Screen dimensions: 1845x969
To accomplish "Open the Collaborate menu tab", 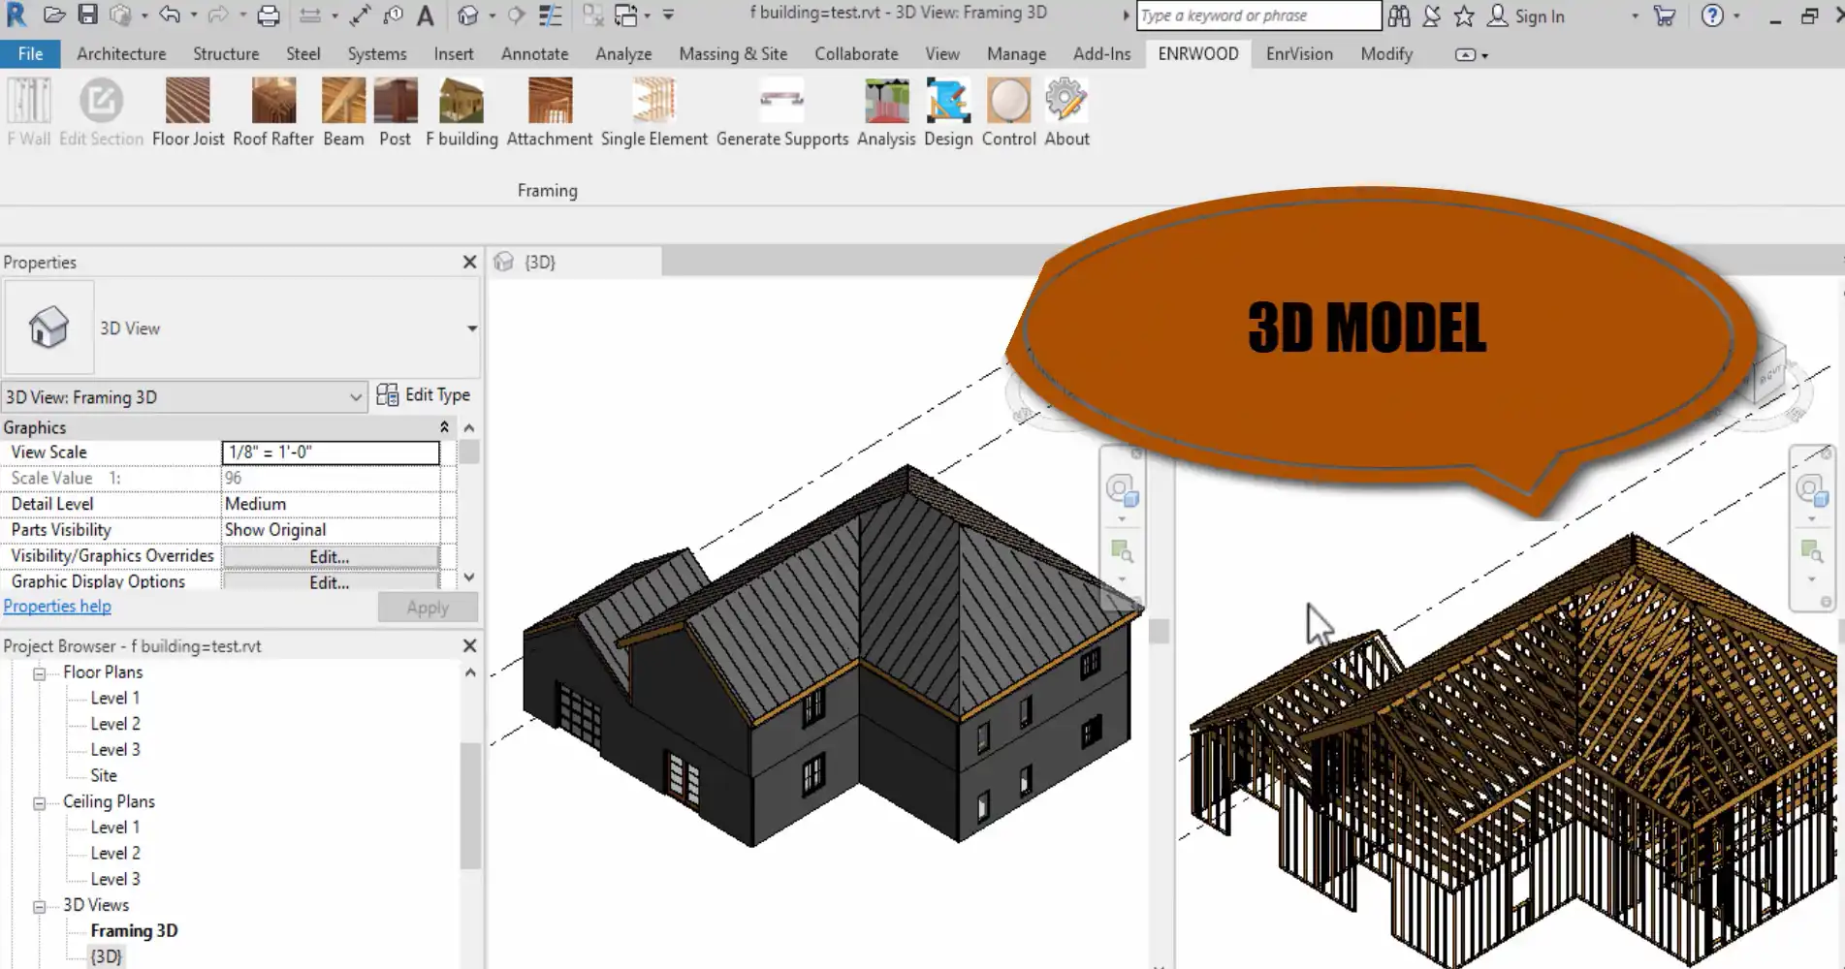I will click(x=855, y=53).
